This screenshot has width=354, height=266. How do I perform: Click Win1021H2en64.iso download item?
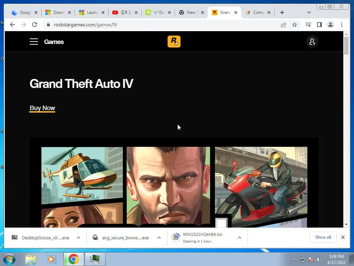coord(202,238)
